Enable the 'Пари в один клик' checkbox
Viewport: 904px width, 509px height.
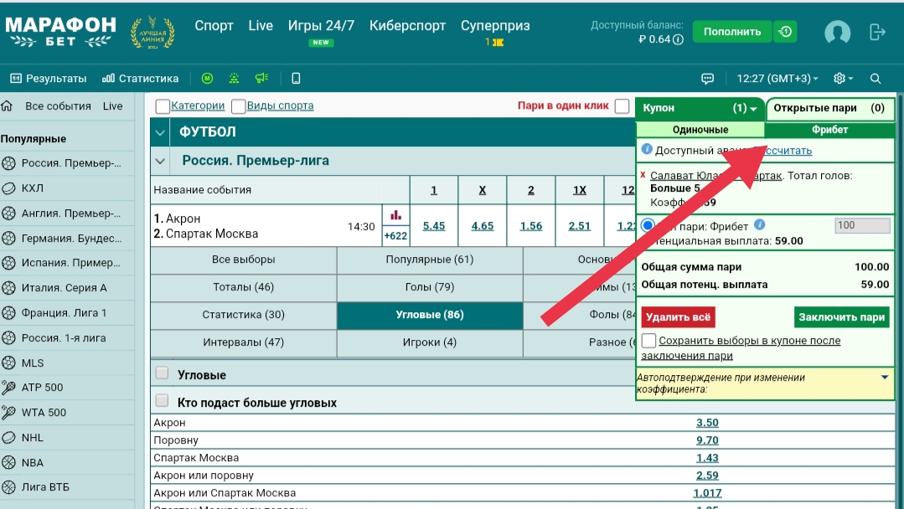[x=622, y=106]
